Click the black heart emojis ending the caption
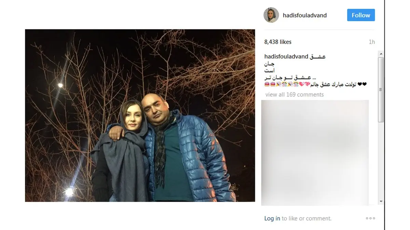This screenshot has width=410, height=230. (362, 84)
